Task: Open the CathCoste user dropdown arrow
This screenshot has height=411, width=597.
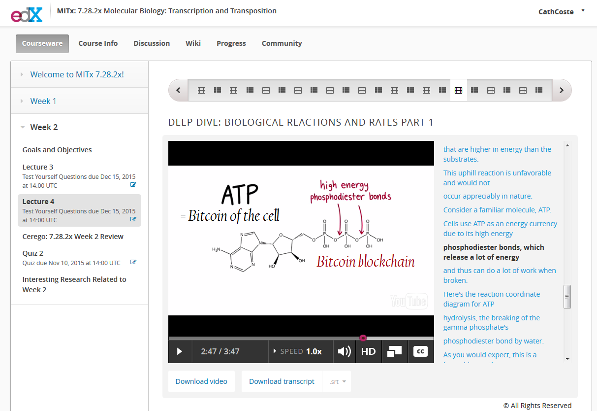Action: [x=583, y=10]
